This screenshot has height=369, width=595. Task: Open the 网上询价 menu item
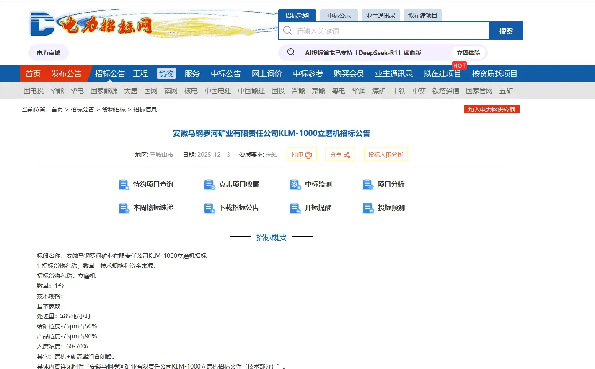pyautogui.click(x=267, y=73)
